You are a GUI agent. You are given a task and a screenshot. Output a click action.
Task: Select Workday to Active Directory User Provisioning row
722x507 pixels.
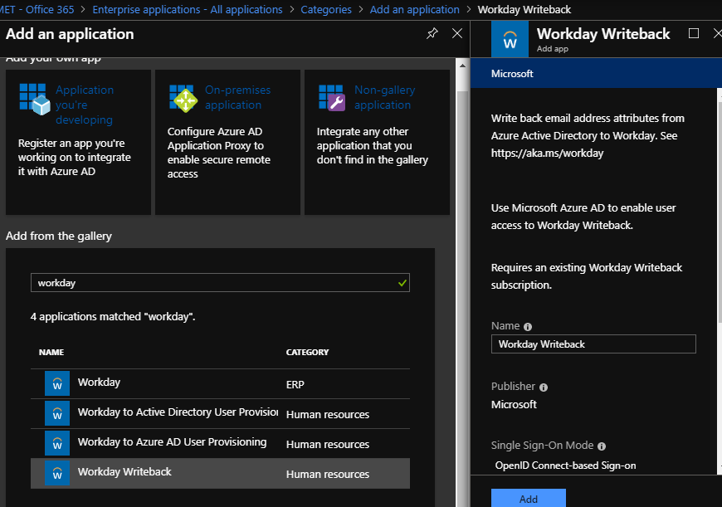coord(178,412)
